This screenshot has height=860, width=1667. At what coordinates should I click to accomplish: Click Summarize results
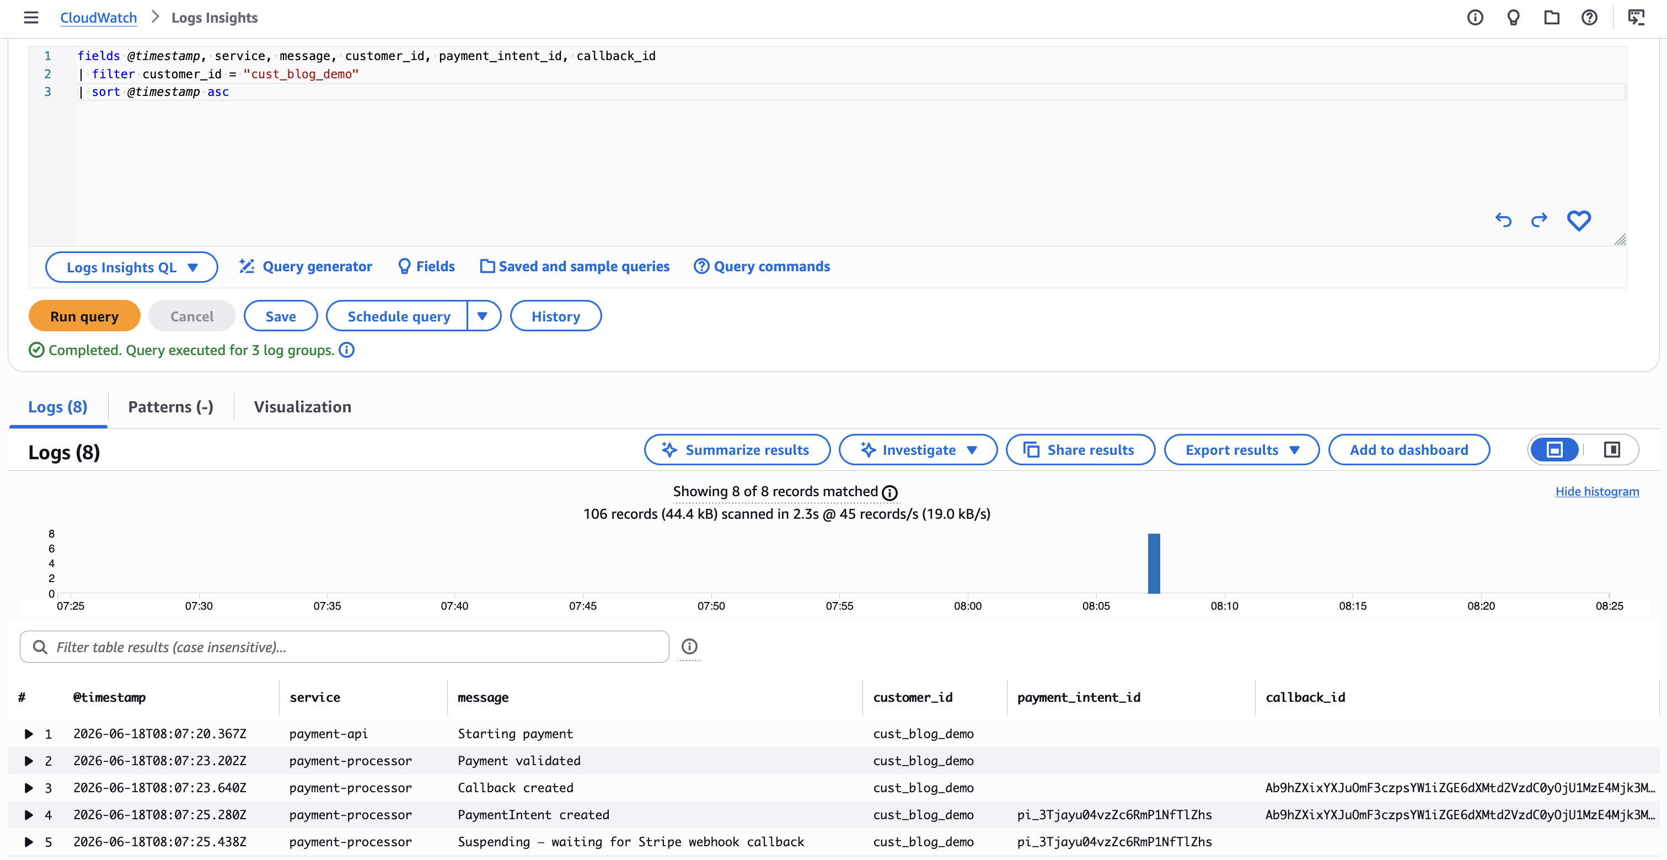[737, 450]
